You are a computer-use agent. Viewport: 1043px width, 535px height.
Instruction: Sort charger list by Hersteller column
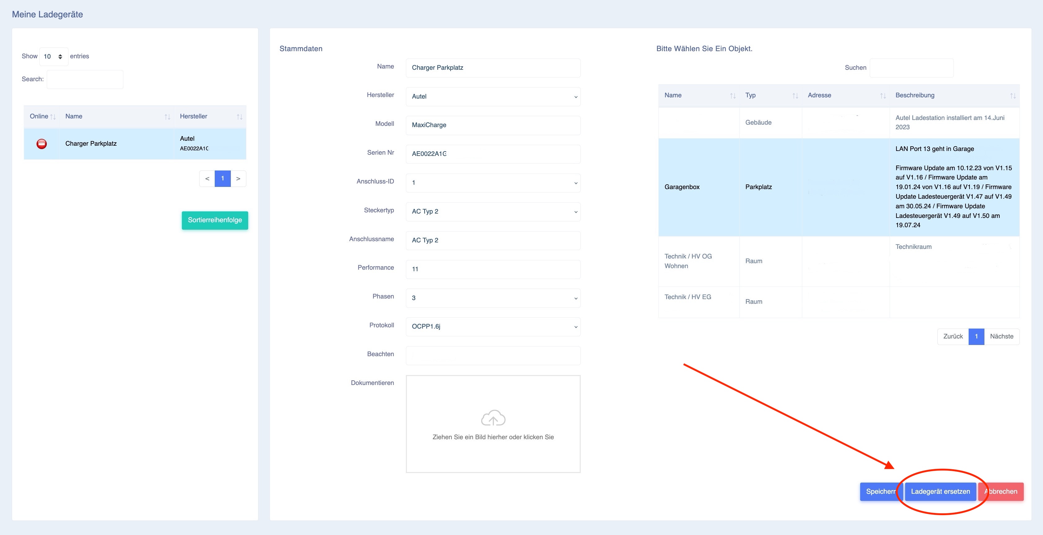pos(210,117)
